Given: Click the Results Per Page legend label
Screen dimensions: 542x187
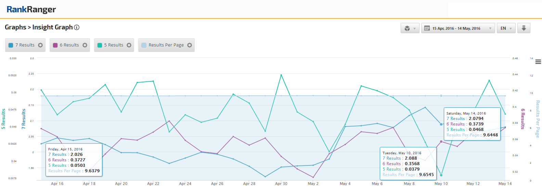Looking at the screenshot, I should pos(166,45).
